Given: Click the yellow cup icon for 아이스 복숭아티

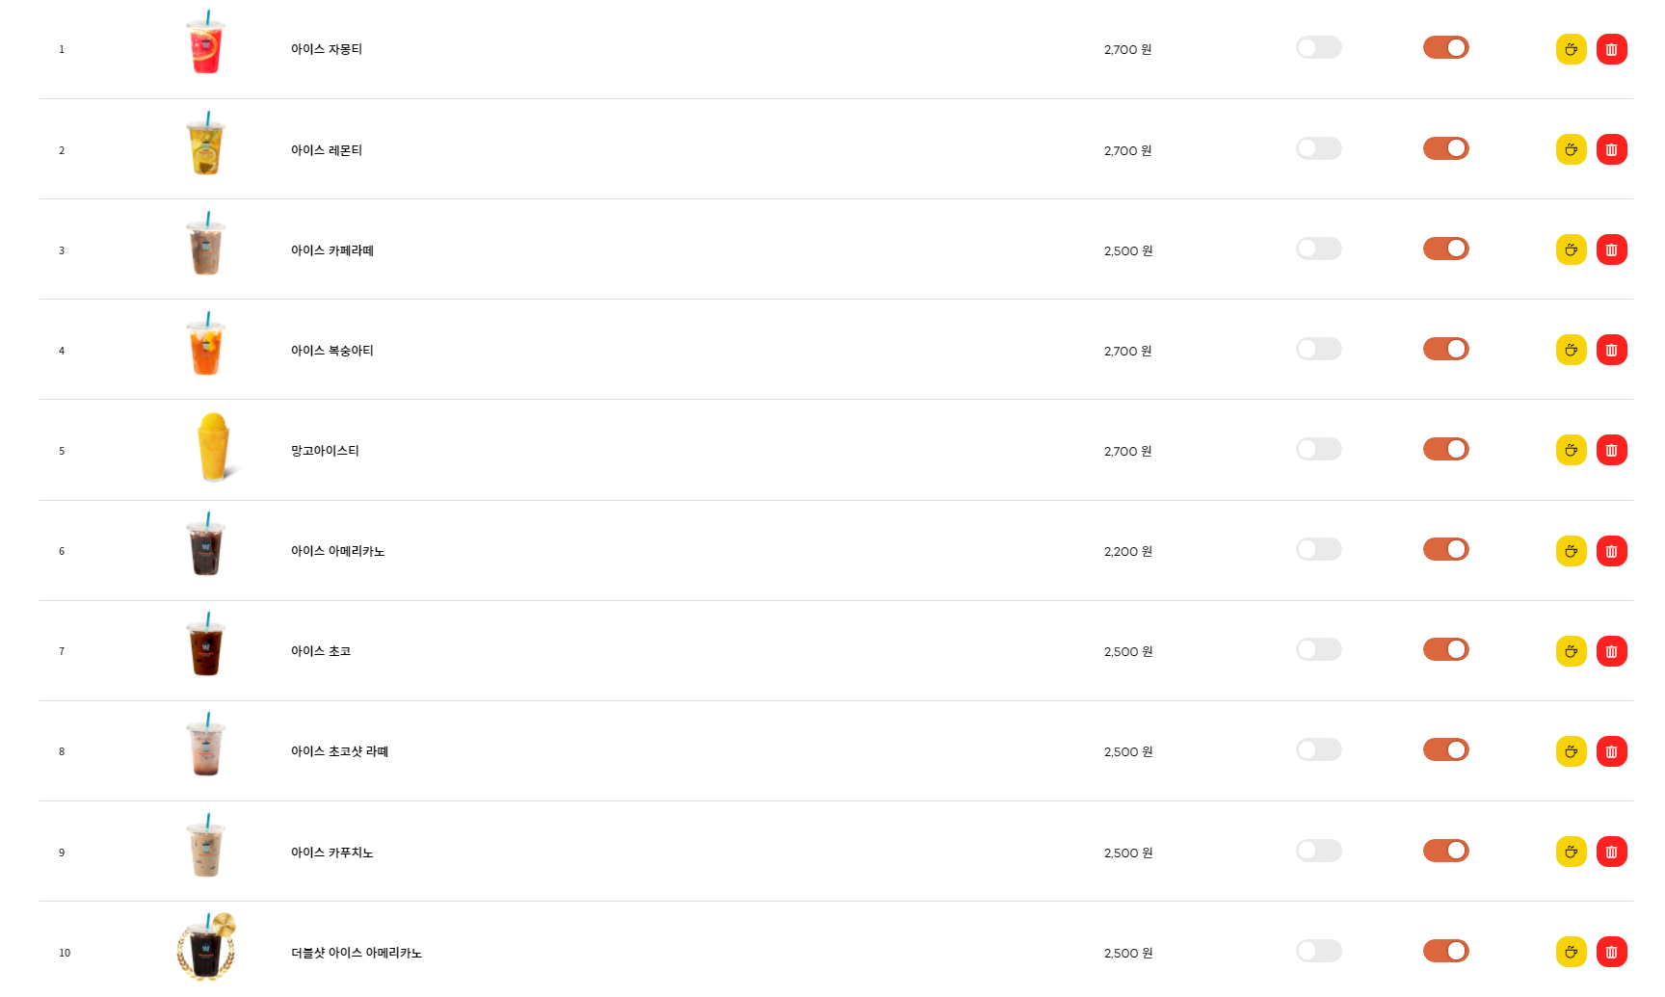Looking at the screenshot, I should 1571,350.
